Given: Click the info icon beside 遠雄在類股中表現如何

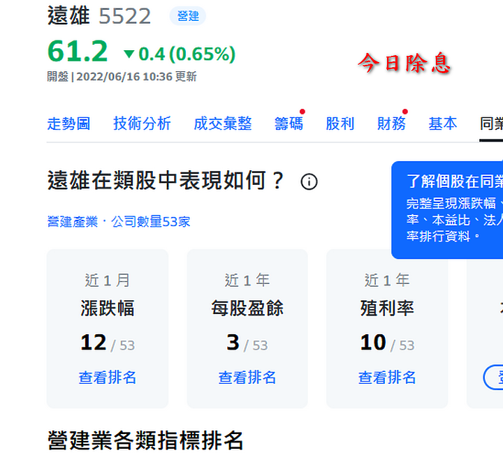Looking at the screenshot, I should pyautogui.click(x=309, y=181).
